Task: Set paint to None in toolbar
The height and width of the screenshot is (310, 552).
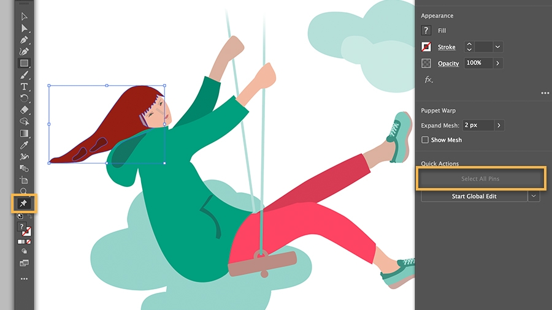Action: point(29,242)
